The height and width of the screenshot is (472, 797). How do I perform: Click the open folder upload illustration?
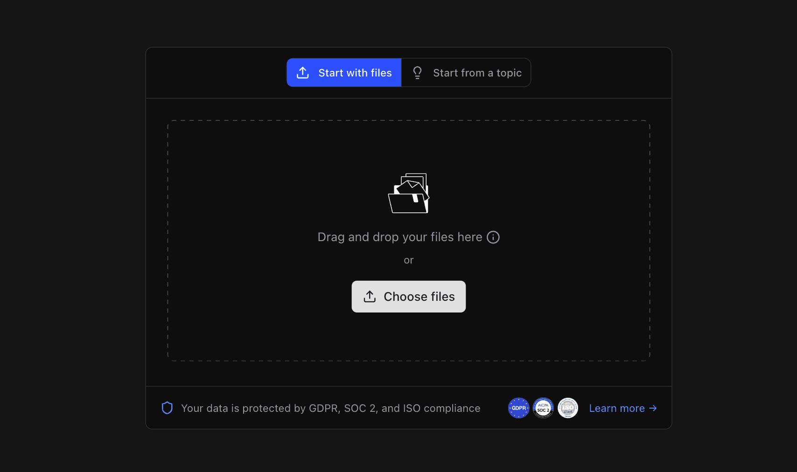pyautogui.click(x=408, y=193)
